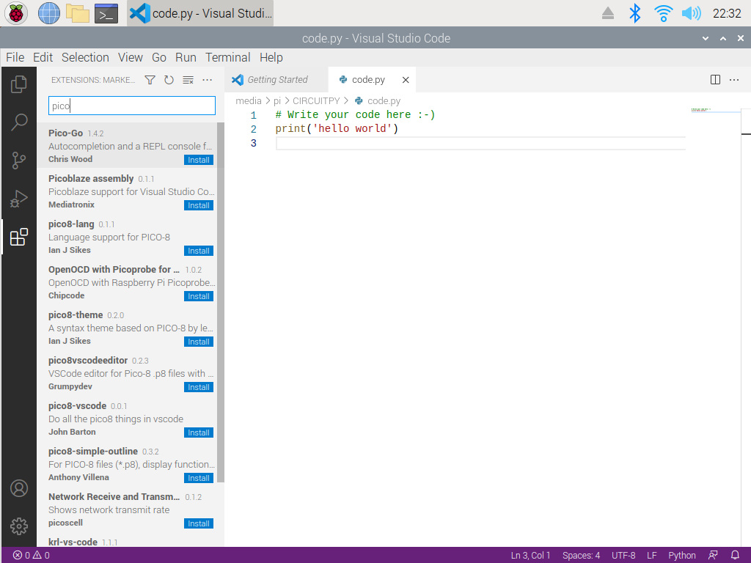Install the Pico-Go extension
Image resolution: width=751 pixels, height=563 pixels.
199,160
